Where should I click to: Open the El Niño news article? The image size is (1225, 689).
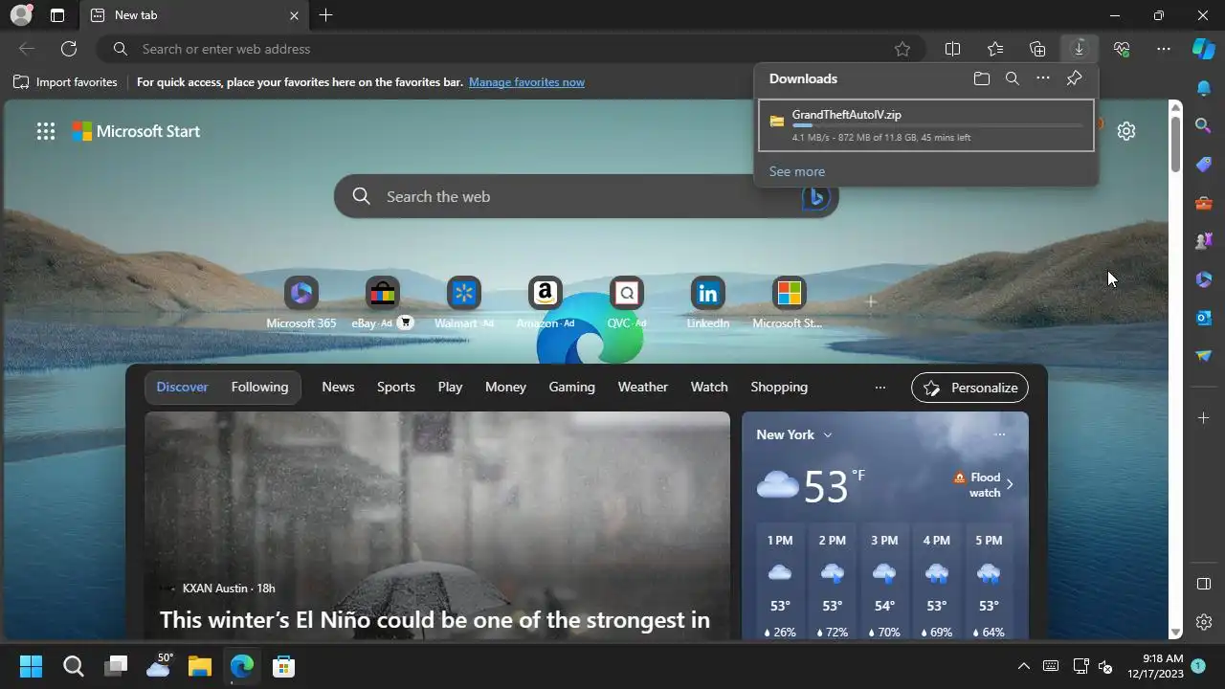[434, 620]
